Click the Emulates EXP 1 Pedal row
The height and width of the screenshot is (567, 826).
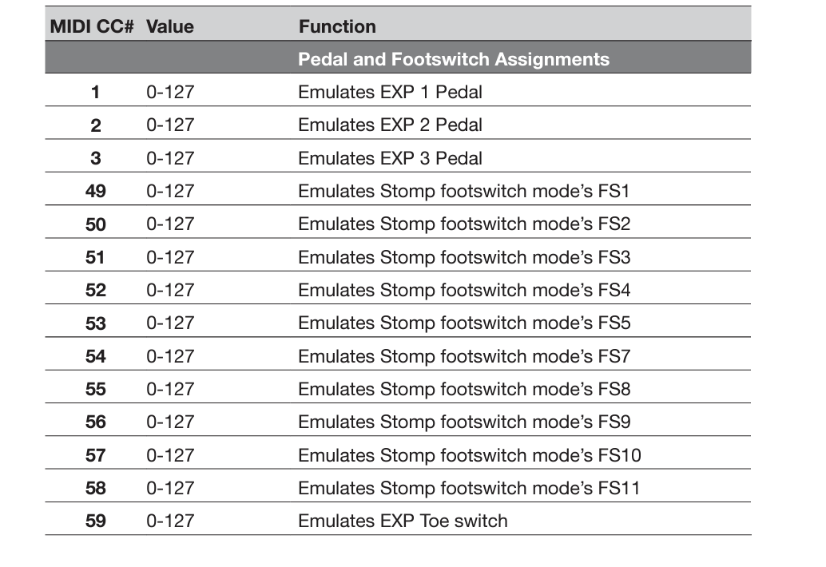(390, 92)
